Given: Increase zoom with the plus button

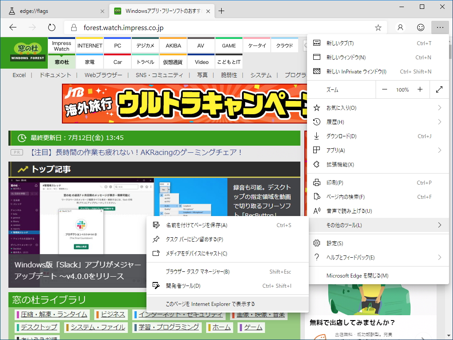Looking at the screenshot, I should coord(419,89).
